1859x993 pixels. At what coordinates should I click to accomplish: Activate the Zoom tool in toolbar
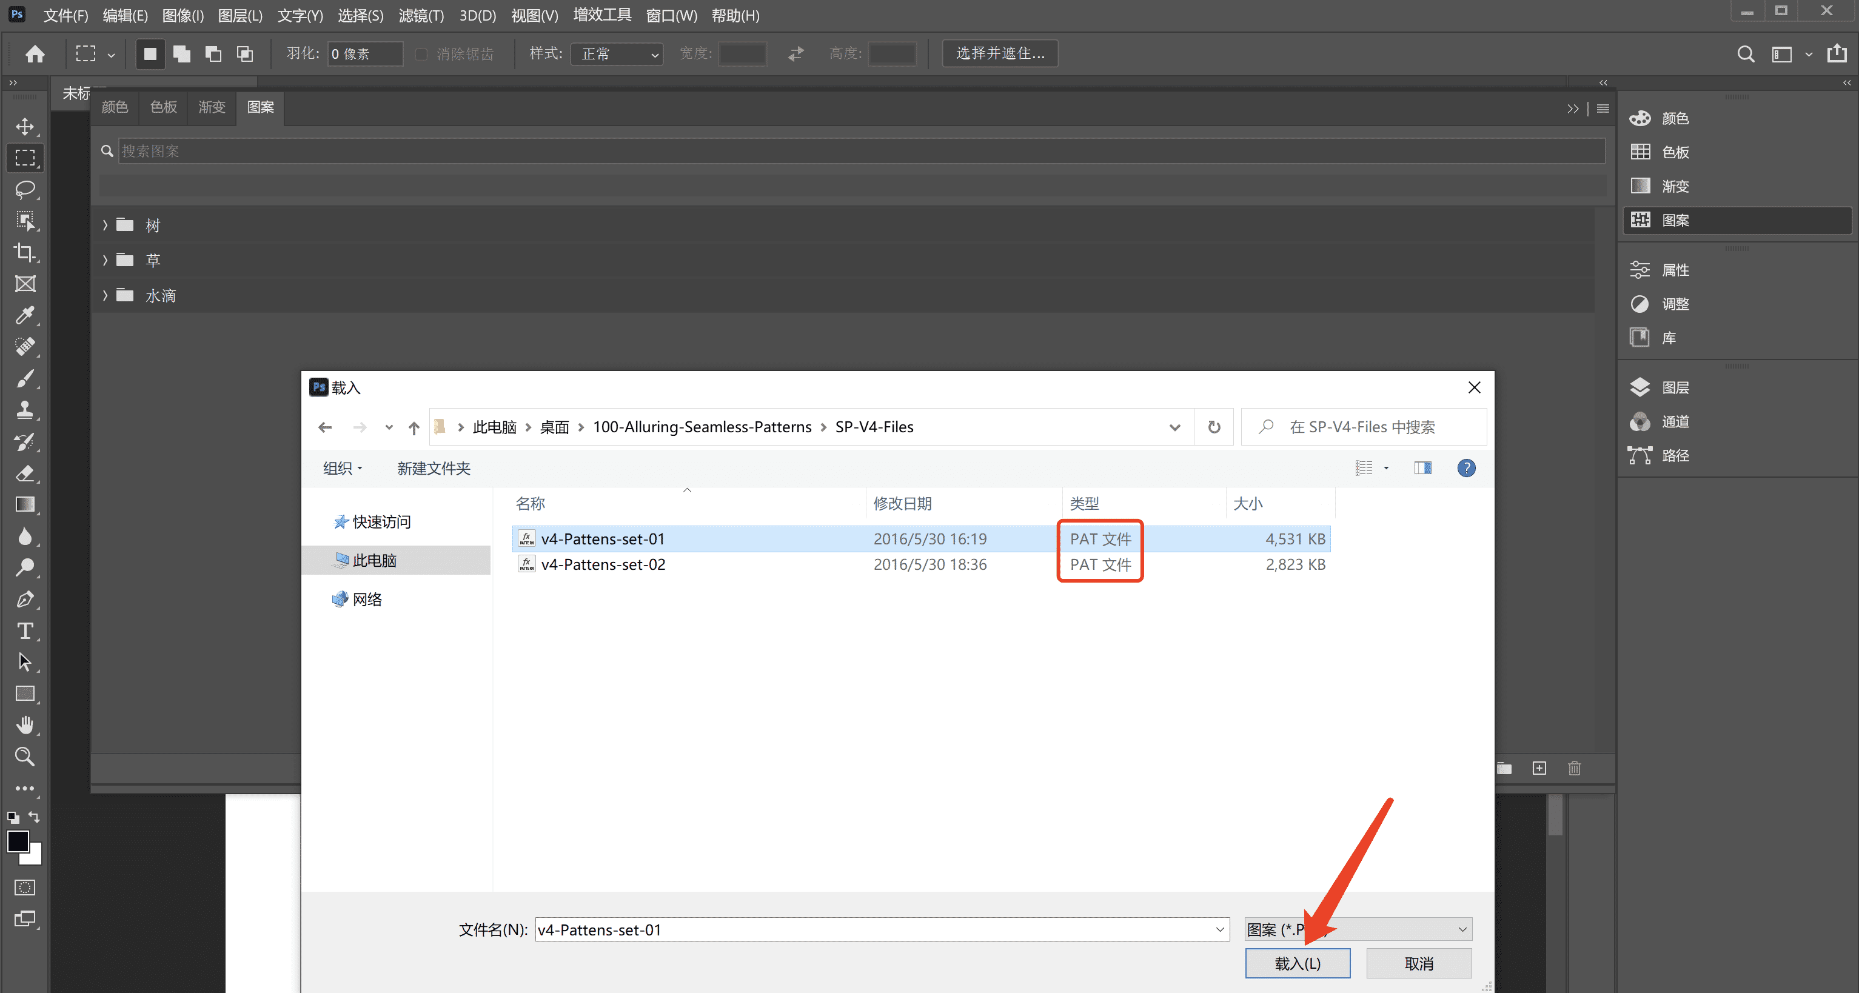(x=25, y=757)
